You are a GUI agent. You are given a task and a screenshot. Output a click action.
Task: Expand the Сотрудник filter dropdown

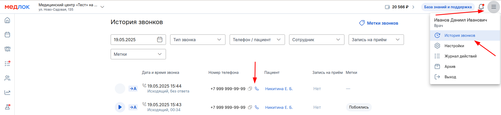pyautogui.click(x=317, y=40)
